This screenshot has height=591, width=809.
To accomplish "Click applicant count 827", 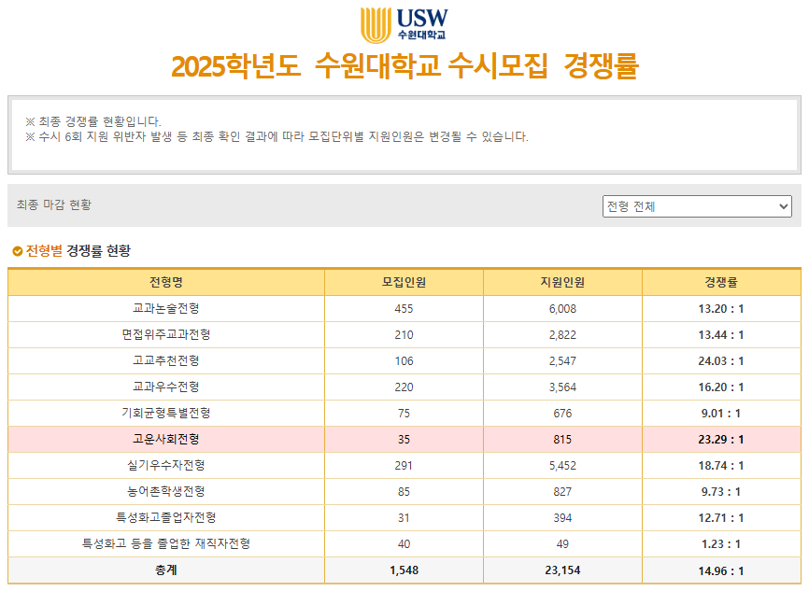I will click(x=562, y=492).
